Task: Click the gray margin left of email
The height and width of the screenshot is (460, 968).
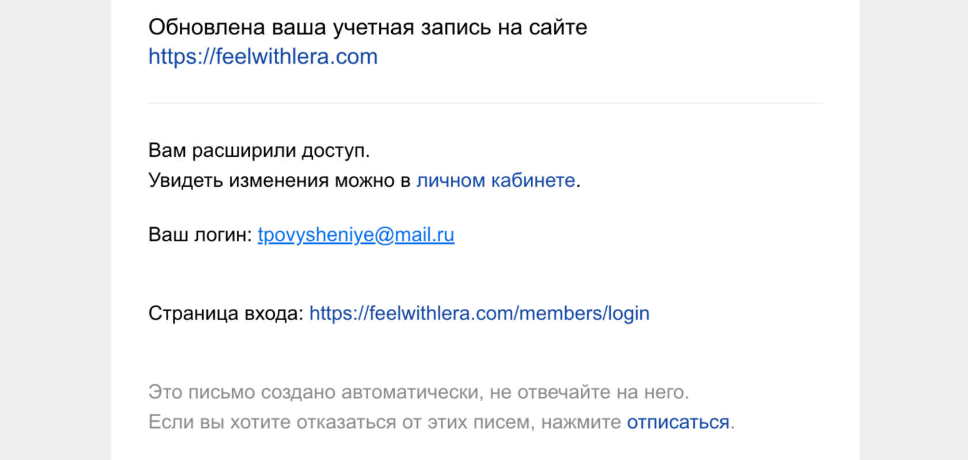Action: [x=55, y=230]
